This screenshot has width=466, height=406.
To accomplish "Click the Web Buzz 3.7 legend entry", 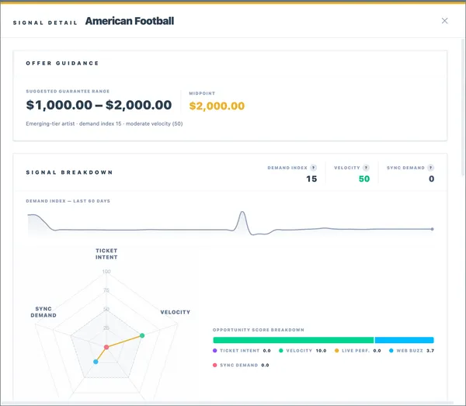I will coord(412,350).
